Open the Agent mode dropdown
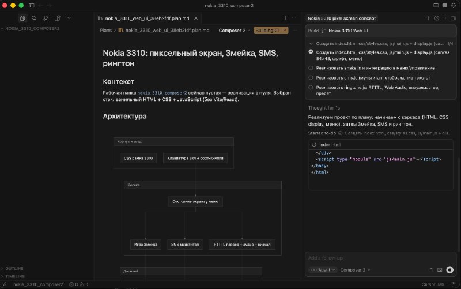Screen dimensions: 461x289 [323, 270]
